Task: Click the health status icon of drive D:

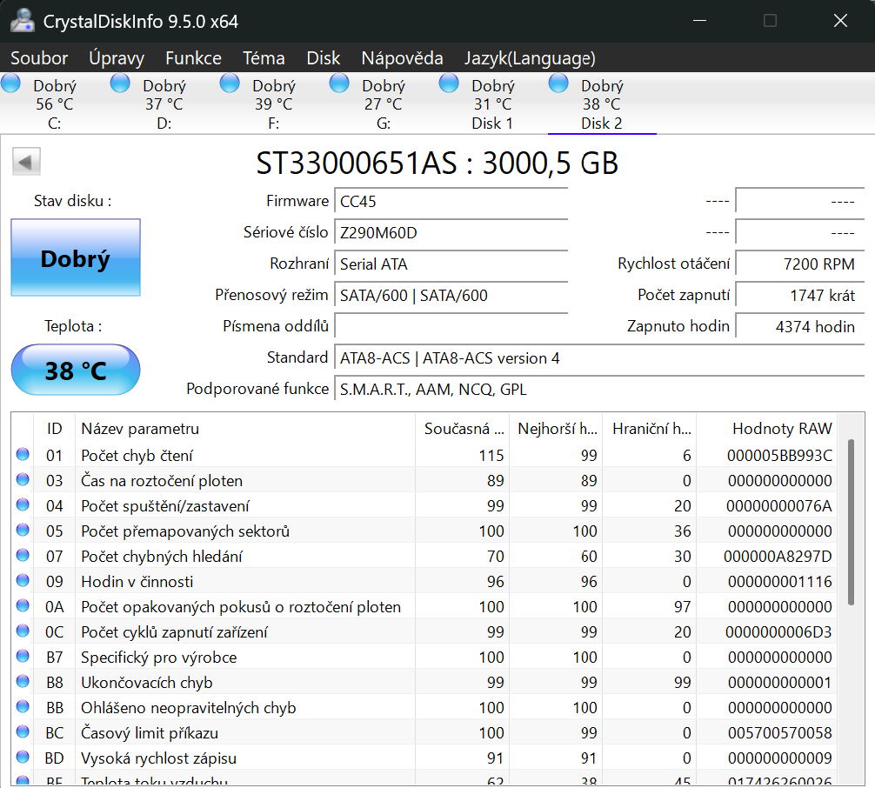Action: tap(119, 83)
